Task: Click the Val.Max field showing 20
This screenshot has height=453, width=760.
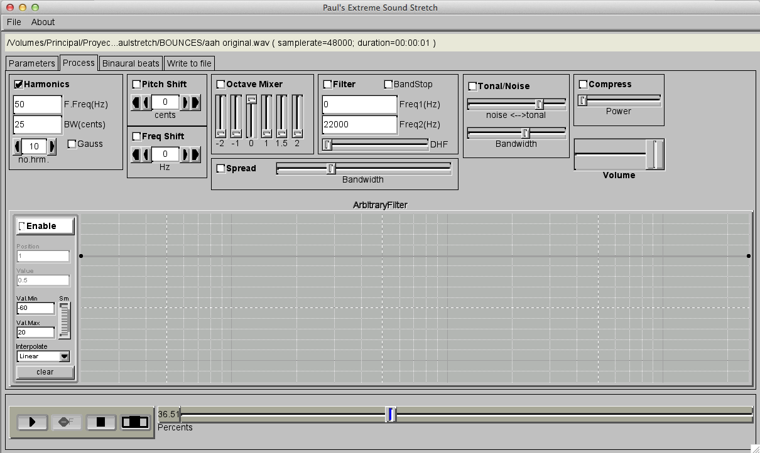Action: click(x=36, y=332)
